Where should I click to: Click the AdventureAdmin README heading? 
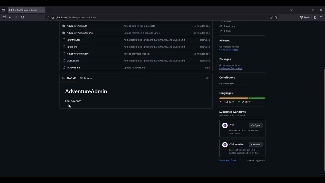(86, 91)
